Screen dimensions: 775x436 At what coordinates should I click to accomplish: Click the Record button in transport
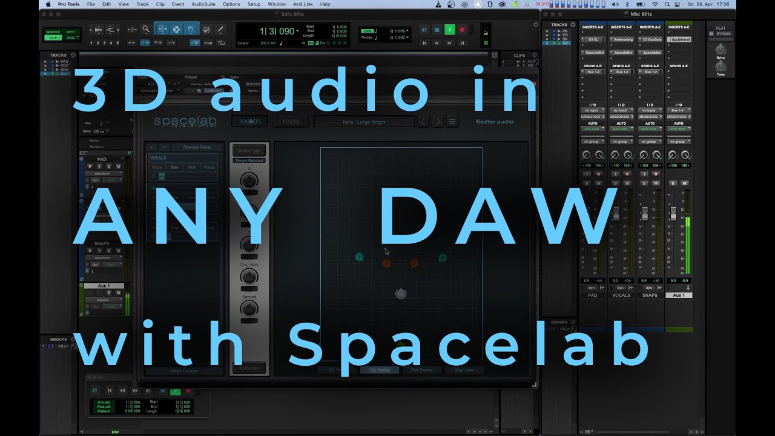click(462, 30)
